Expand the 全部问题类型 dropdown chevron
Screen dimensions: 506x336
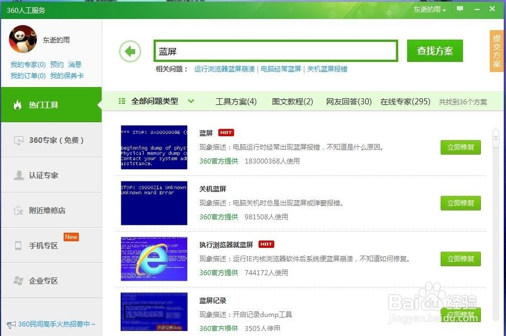[x=191, y=101]
